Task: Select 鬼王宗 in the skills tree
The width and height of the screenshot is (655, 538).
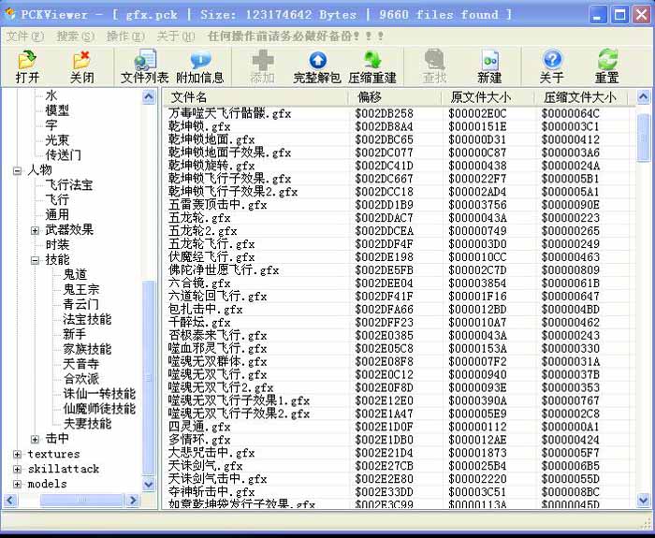Action: pos(81,290)
